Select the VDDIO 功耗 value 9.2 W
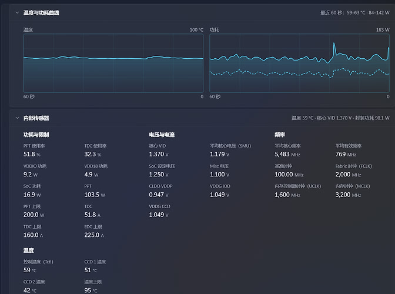Image resolution: width=395 pixels, height=294 pixels. [31, 174]
